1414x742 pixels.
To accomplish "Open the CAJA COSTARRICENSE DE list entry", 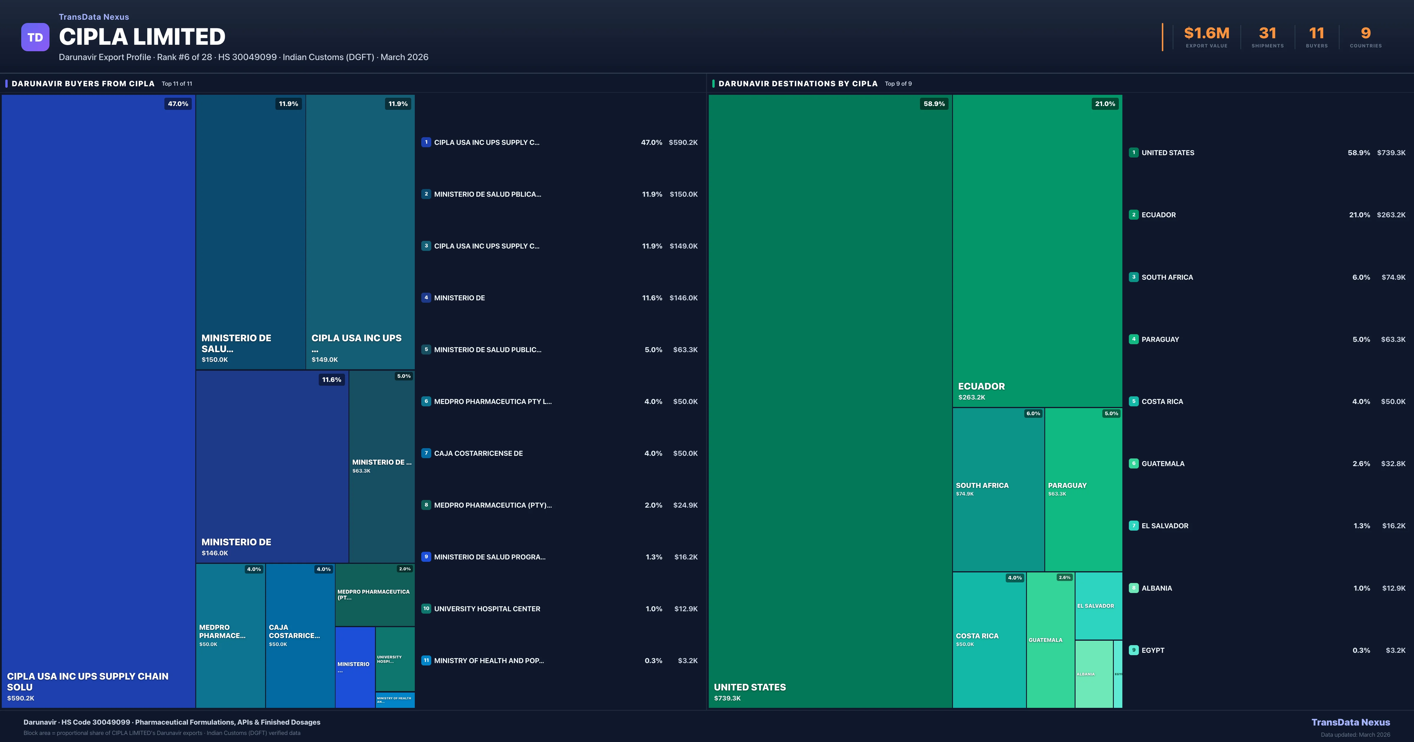I will [x=478, y=453].
